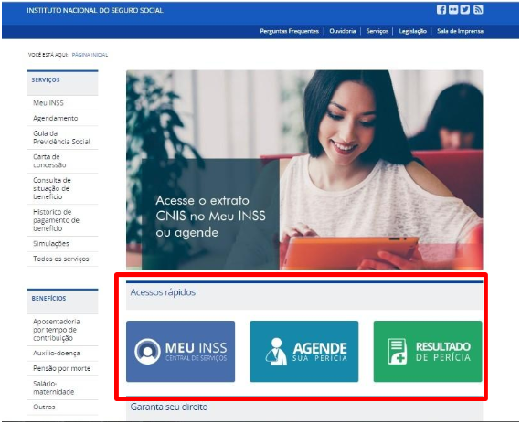Open the Resultado de Perícia tile
This screenshot has width=521, height=423.
pos(428,352)
